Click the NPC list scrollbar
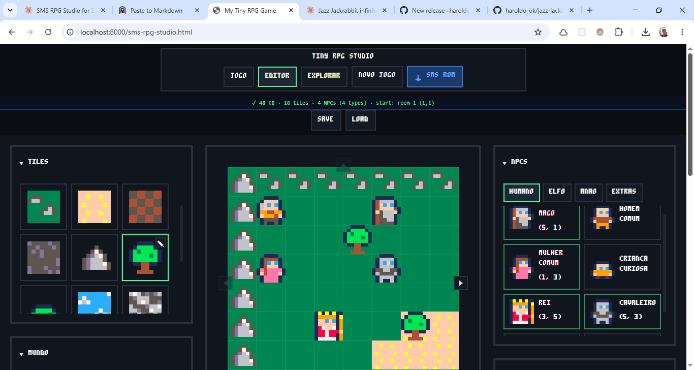 pyautogui.click(x=665, y=263)
